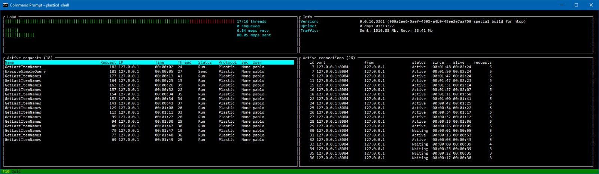Click the Version value 9.0.16.3361
This screenshot has height=174, width=599.
[x=443, y=22]
